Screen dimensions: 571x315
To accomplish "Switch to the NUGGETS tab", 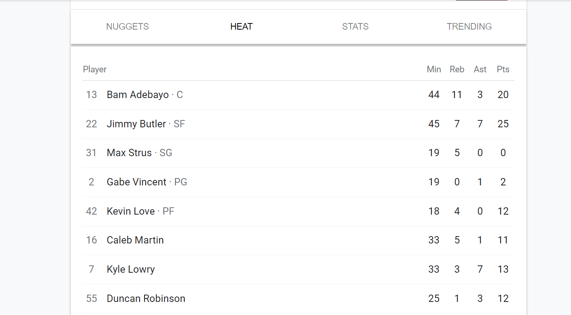I will [x=127, y=27].
